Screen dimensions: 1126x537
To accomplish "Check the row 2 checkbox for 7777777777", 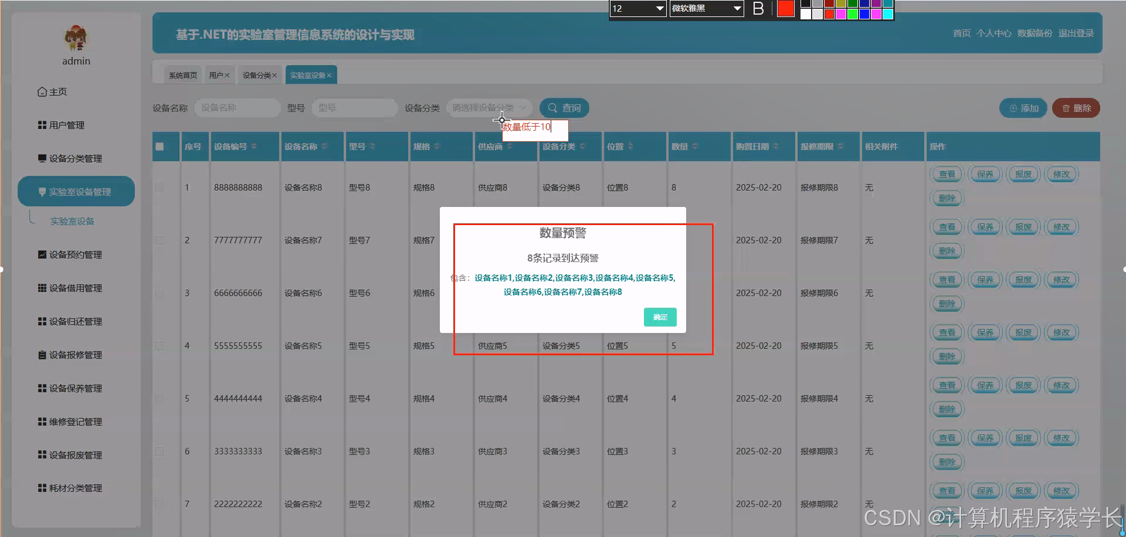I will pyautogui.click(x=160, y=240).
